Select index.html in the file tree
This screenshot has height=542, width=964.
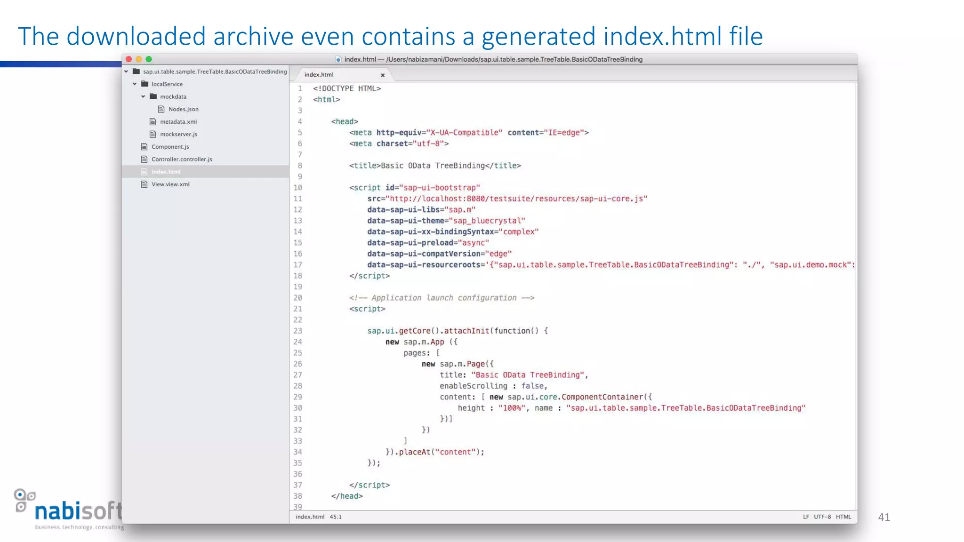[x=166, y=172]
